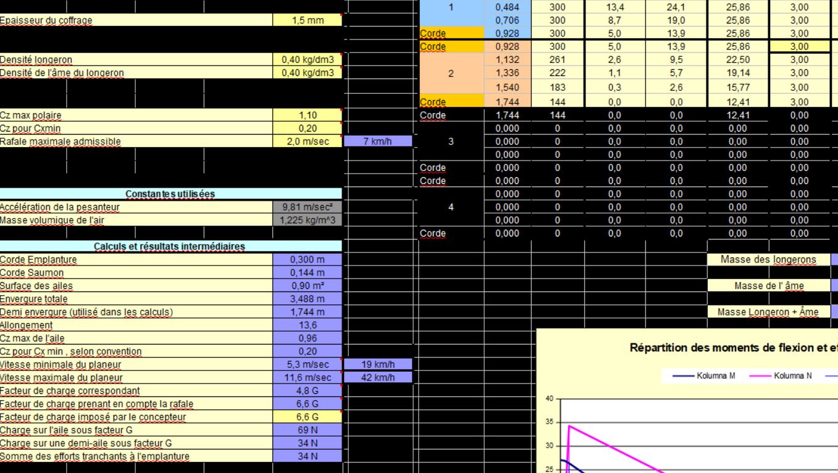Click the Allongement value 13,6
The height and width of the screenshot is (473, 838).
[307, 325]
